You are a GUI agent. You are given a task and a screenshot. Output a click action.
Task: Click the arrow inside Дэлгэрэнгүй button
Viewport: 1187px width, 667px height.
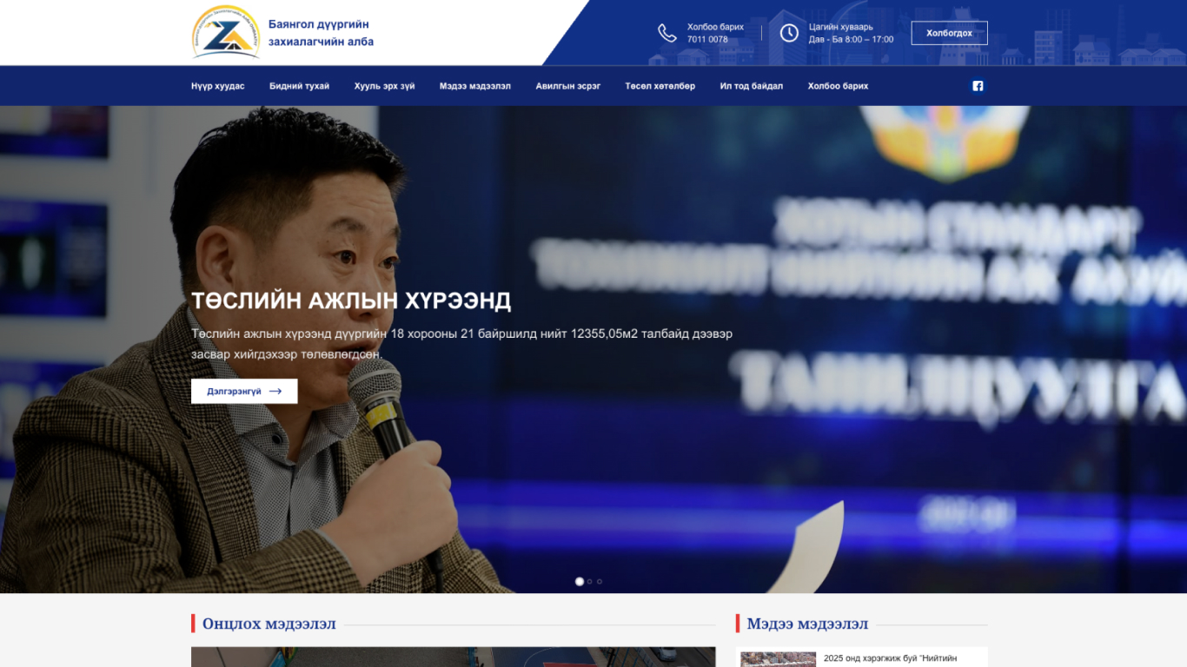pyautogui.click(x=275, y=392)
